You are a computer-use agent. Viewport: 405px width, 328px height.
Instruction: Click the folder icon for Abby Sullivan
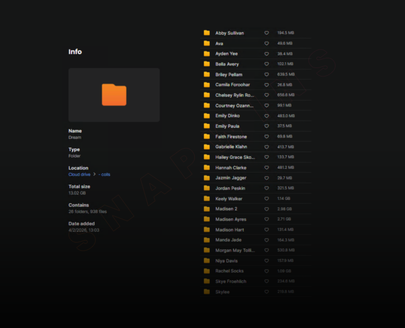pyautogui.click(x=207, y=33)
